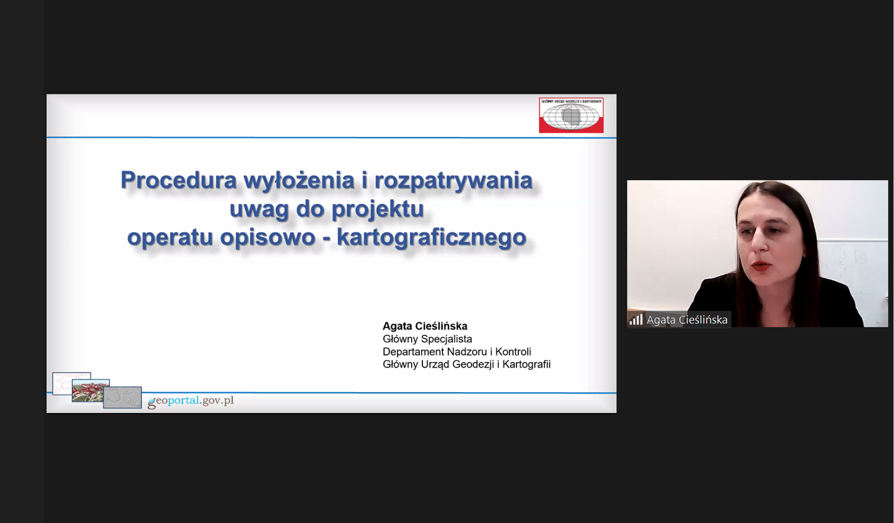The width and height of the screenshot is (894, 523).
Task: Click the blue footer line on the slide
Action: point(379,392)
